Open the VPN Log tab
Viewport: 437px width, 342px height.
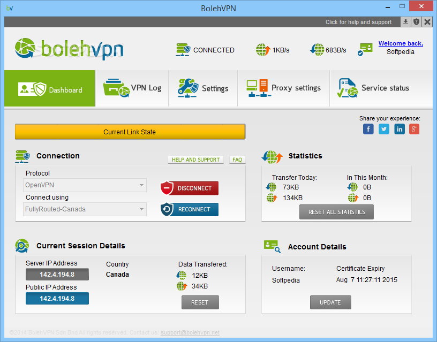click(x=132, y=88)
